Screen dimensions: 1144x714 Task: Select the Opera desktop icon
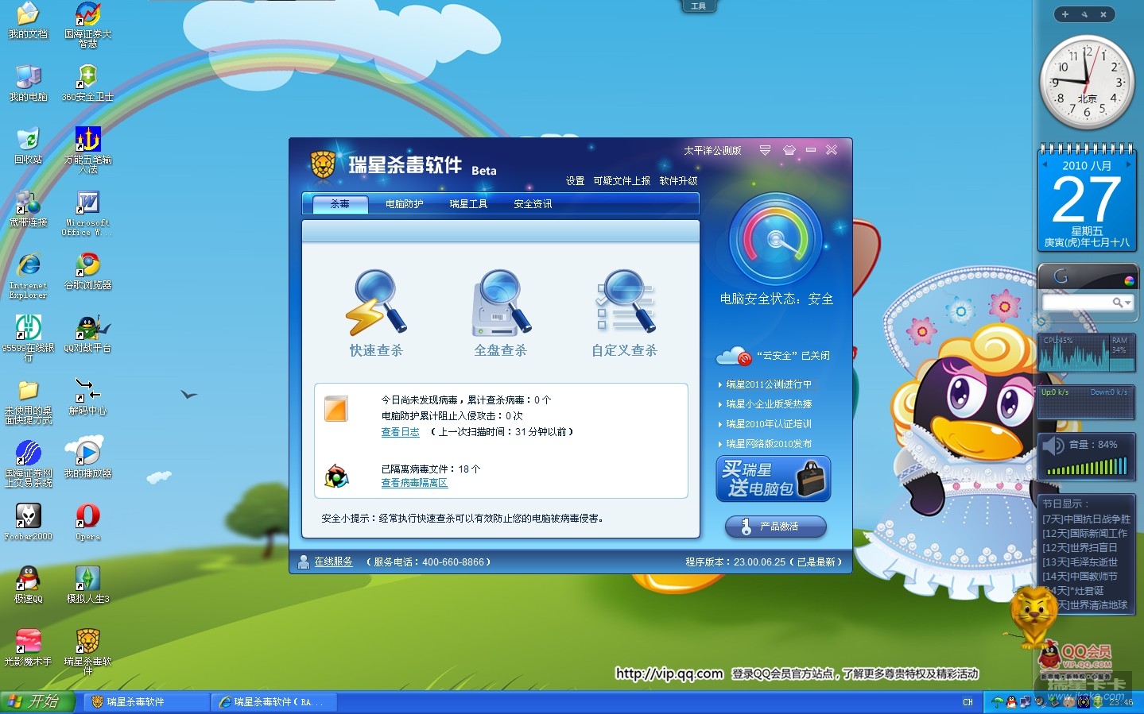pos(87,523)
